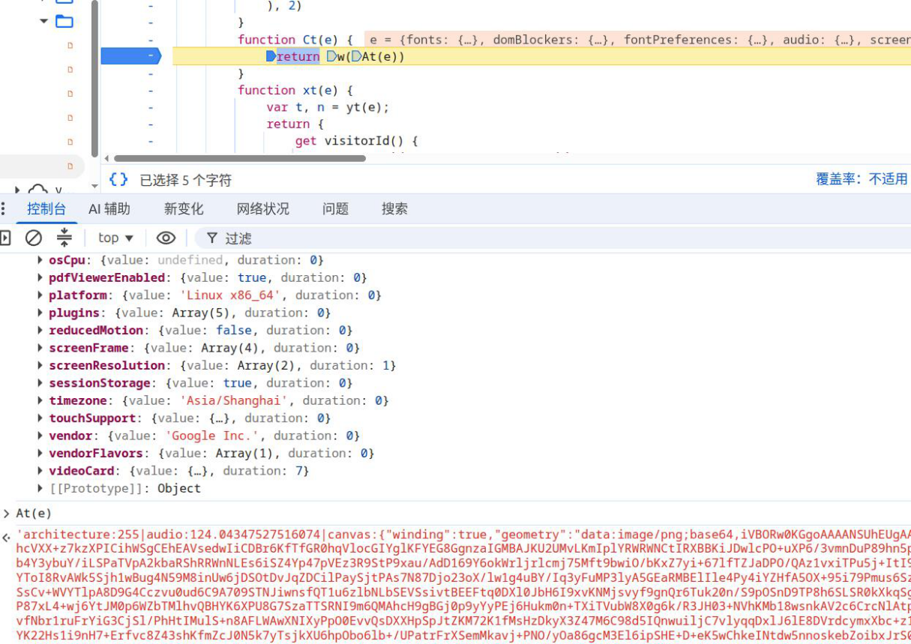Expand the pdfViewerEnabled property

point(40,277)
